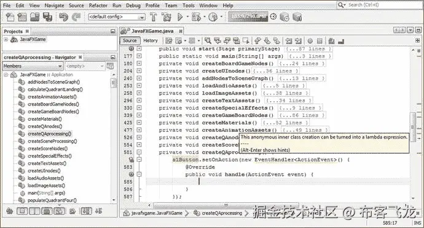This screenshot has width=424, height=228.
Task: Click the Start Macro Recording round icon
Action: [310, 41]
